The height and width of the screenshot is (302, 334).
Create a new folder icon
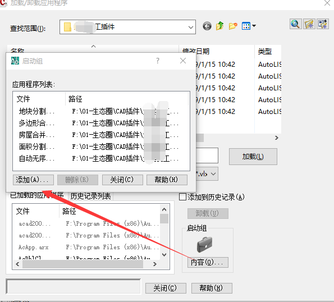(x=233, y=26)
